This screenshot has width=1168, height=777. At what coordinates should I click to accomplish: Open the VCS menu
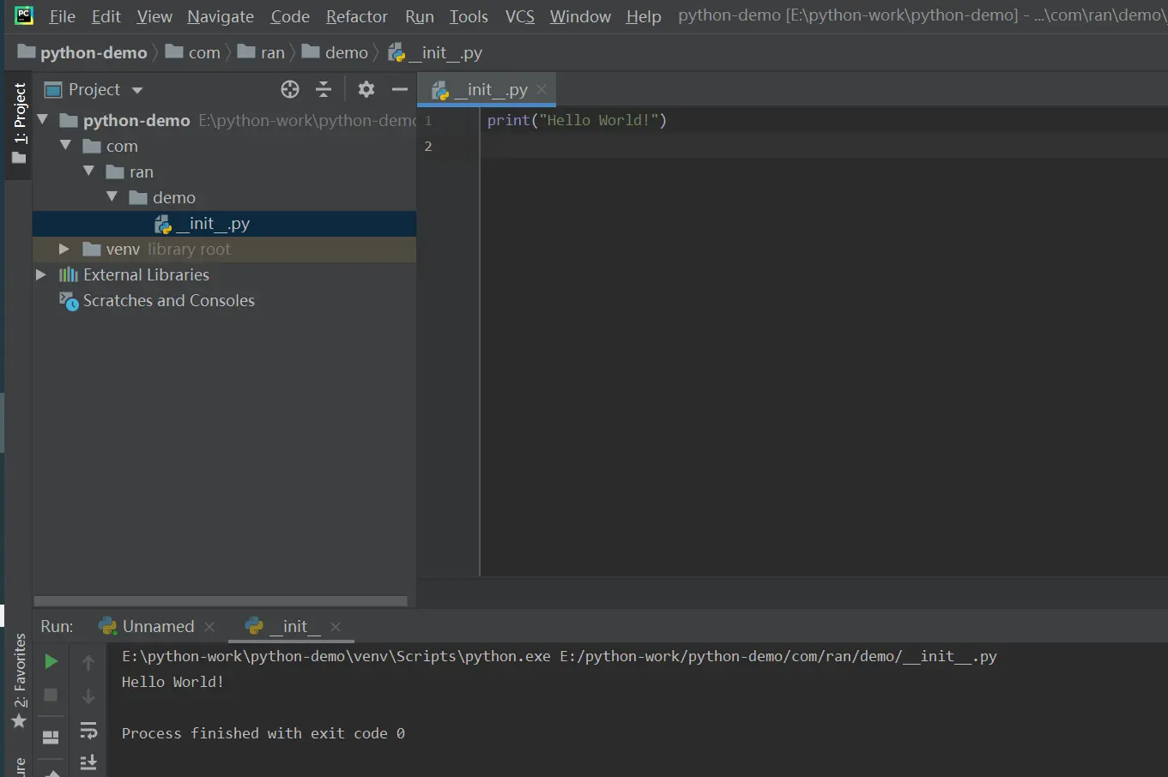tap(519, 16)
